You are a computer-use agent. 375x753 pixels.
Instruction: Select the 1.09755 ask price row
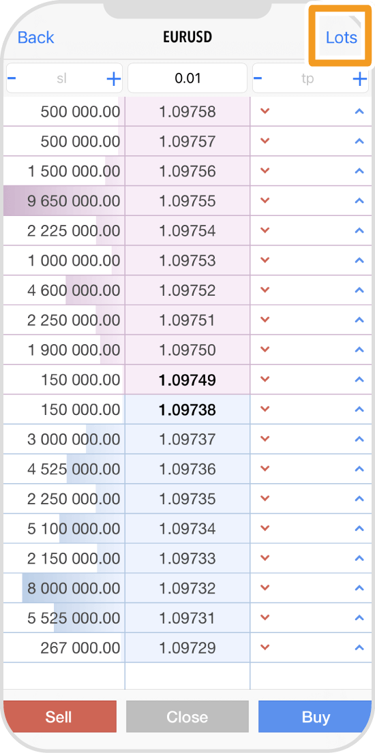pyautogui.click(x=187, y=201)
